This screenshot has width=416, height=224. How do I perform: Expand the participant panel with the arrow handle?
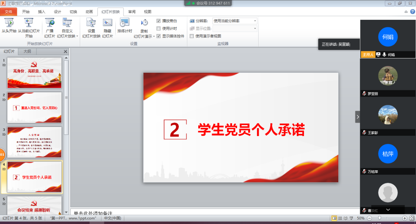coord(357,117)
